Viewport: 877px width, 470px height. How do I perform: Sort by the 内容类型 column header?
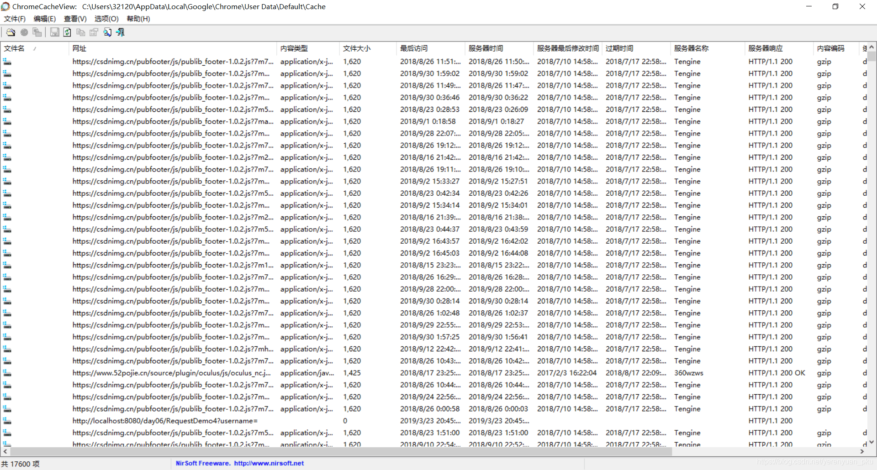pos(308,48)
